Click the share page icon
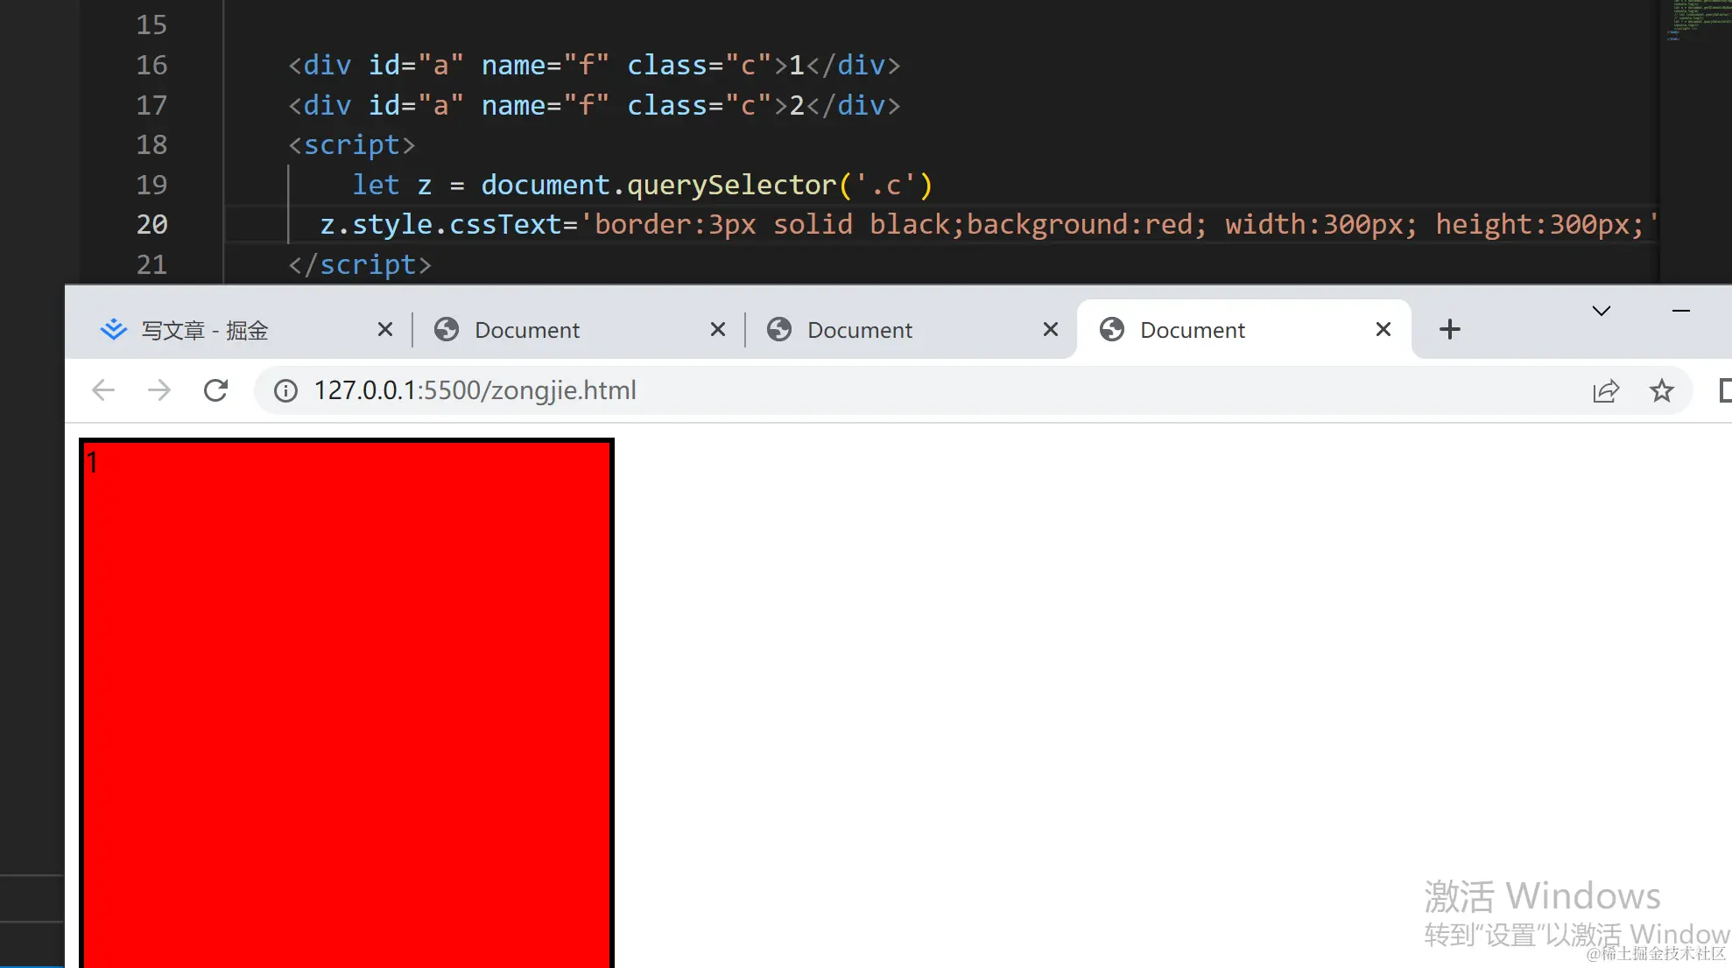The image size is (1732, 968). 1606,390
